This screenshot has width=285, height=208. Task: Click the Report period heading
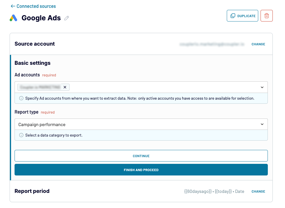coord(32,191)
